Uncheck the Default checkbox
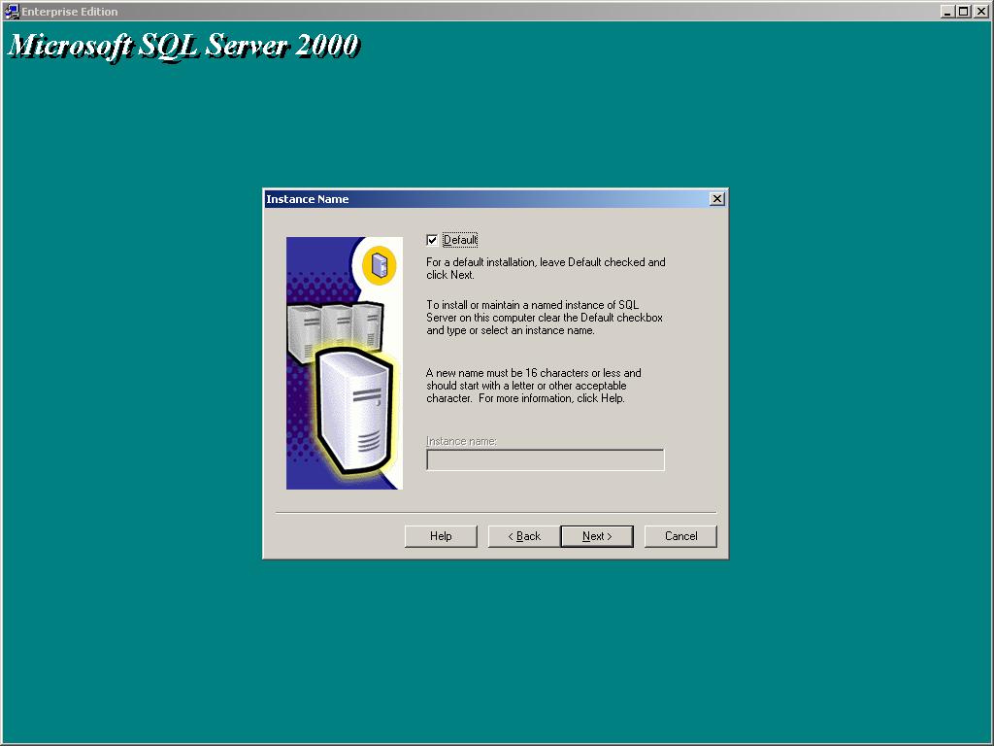The image size is (994, 746). (x=432, y=240)
